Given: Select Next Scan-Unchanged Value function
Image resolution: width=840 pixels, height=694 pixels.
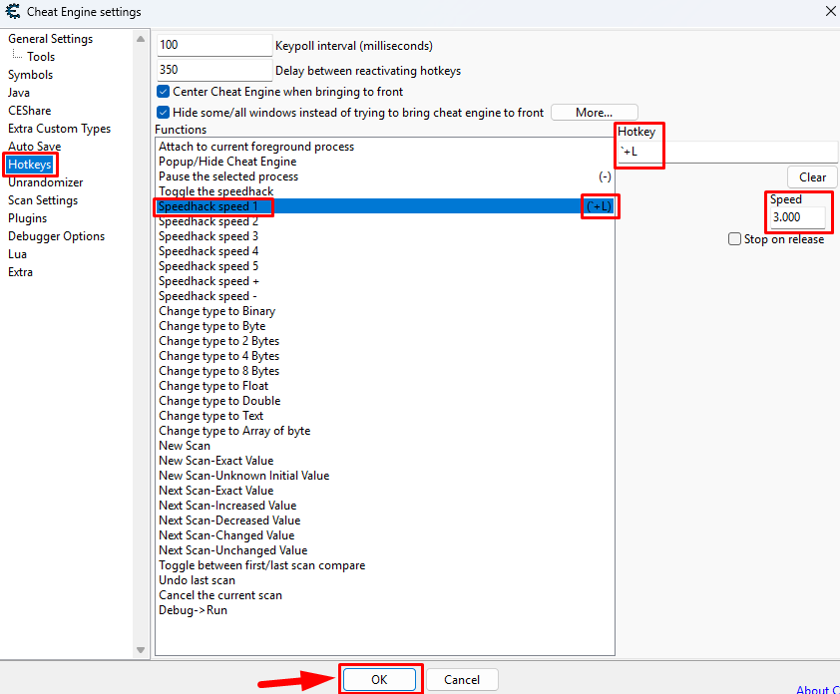Looking at the screenshot, I should point(385,550).
